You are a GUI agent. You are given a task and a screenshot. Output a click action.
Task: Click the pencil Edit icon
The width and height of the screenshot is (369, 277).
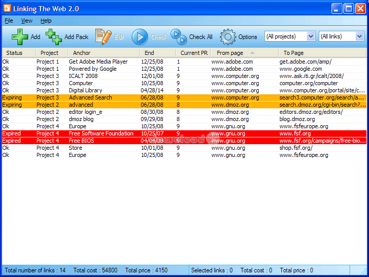(x=104, y=37)
